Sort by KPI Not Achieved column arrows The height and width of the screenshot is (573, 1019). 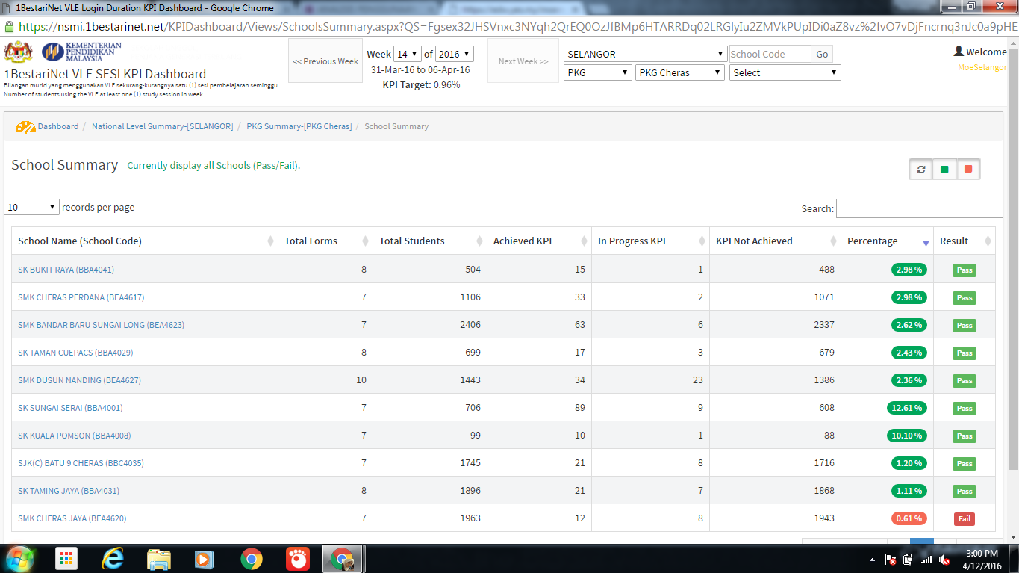(x=833, y=241)
